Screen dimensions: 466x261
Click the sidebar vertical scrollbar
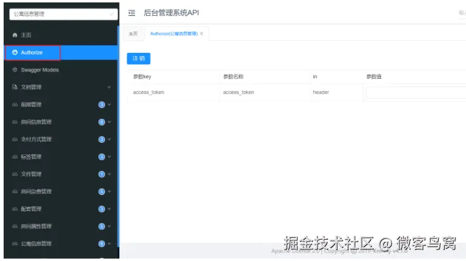[118, 137]
